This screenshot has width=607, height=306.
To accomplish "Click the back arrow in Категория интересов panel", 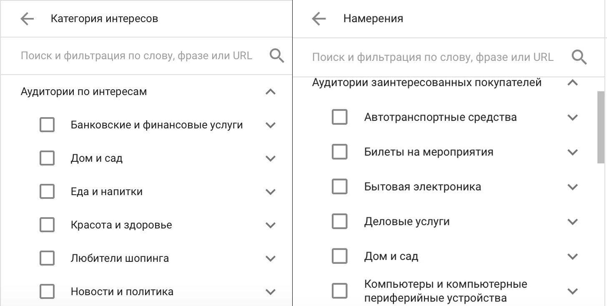I will 27,18.
